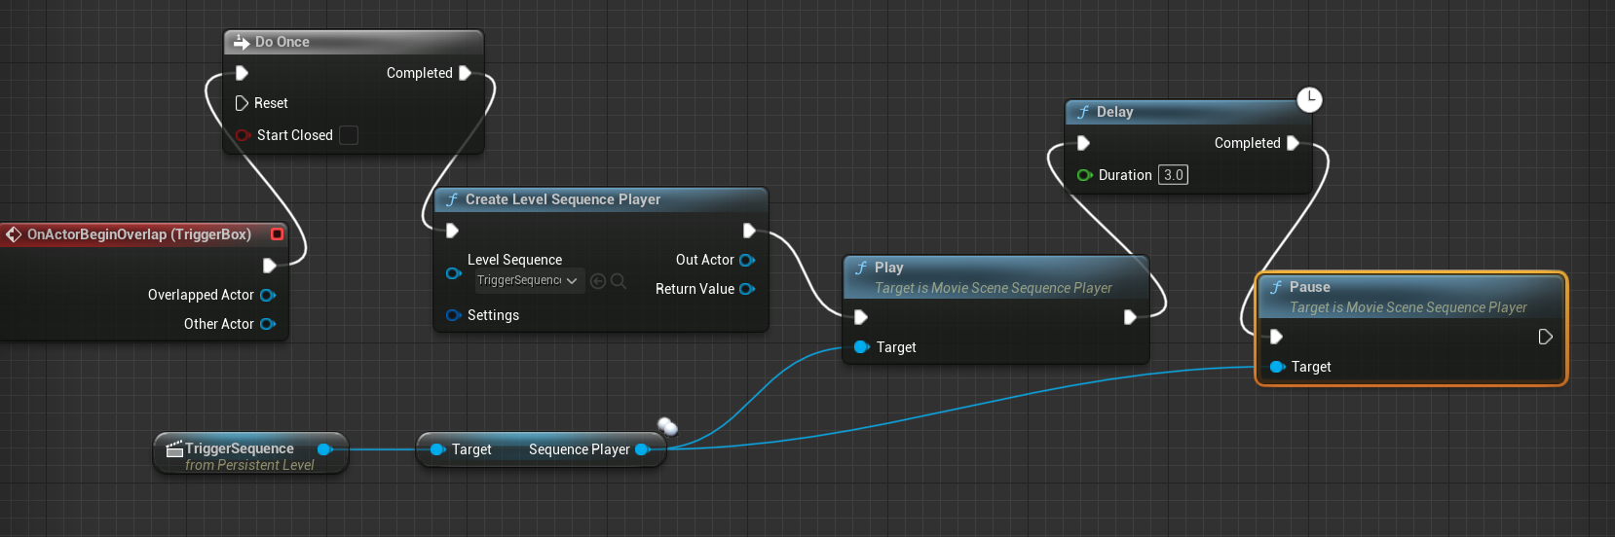Click the Play node input execution pin
This screenshot has height=537, width=1615.
pyautogui.click(x=861, y=317)
